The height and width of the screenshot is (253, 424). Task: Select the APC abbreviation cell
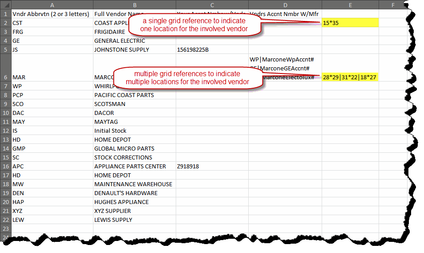coord(52,167)
